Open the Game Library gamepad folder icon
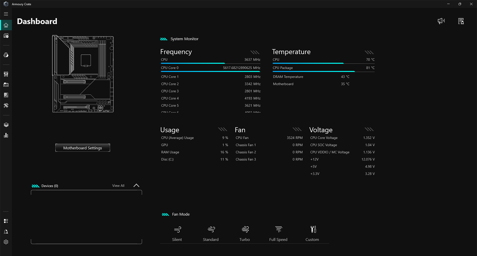Image resolution: width=477 pixels, height=256 pixels. [x=6, y=85]
